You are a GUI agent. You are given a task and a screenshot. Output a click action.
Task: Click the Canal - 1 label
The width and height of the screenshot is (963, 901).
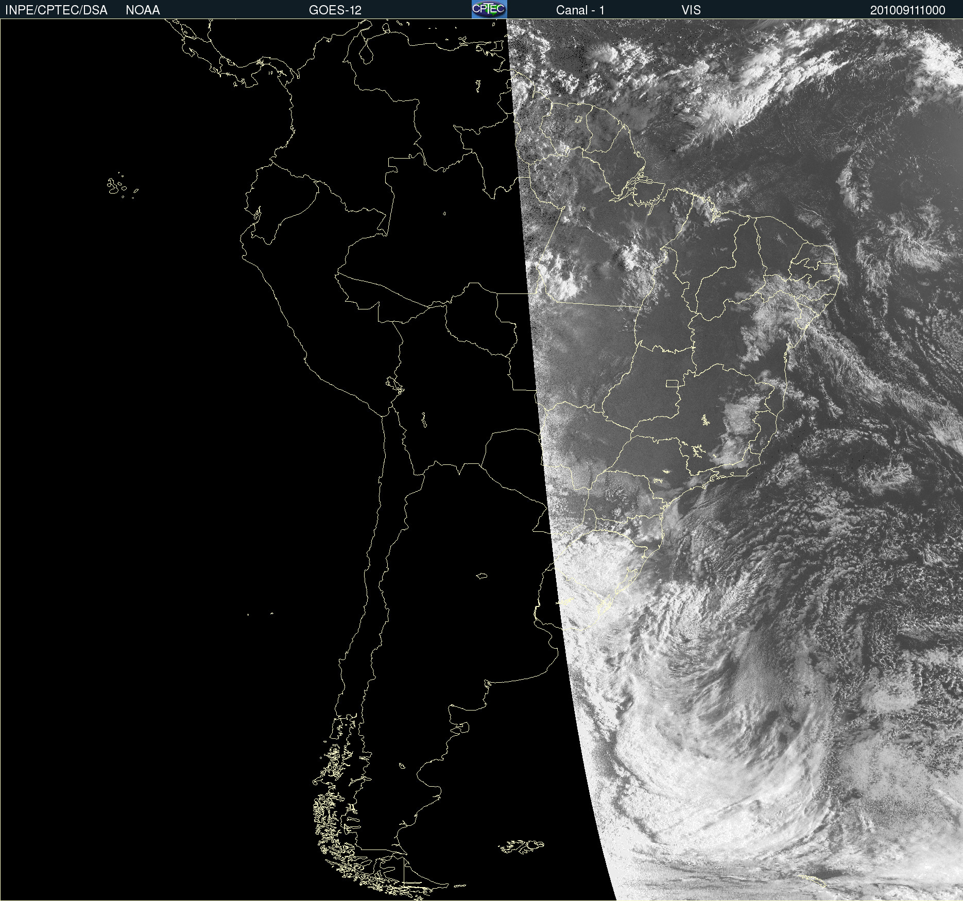click(580, 10)
